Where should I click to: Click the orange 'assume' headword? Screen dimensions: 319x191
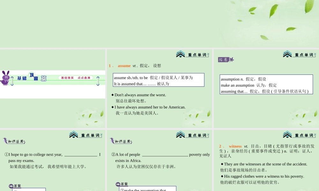pyautogui.click(x=124, y=66)
